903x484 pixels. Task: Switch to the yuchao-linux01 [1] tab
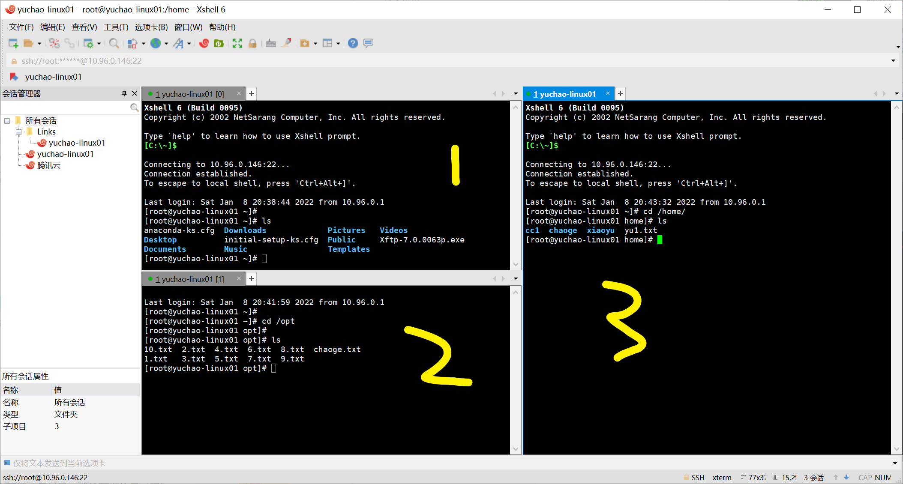pyautogui.click(x=189, y=279)
